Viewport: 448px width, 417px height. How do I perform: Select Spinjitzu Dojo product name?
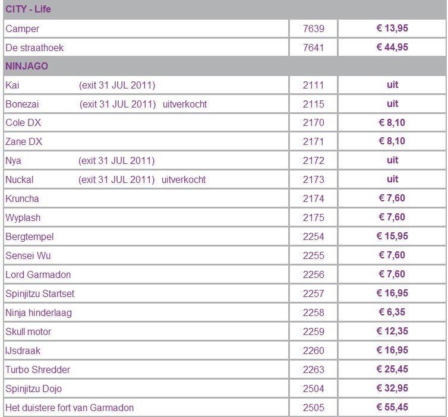(33, 388)
